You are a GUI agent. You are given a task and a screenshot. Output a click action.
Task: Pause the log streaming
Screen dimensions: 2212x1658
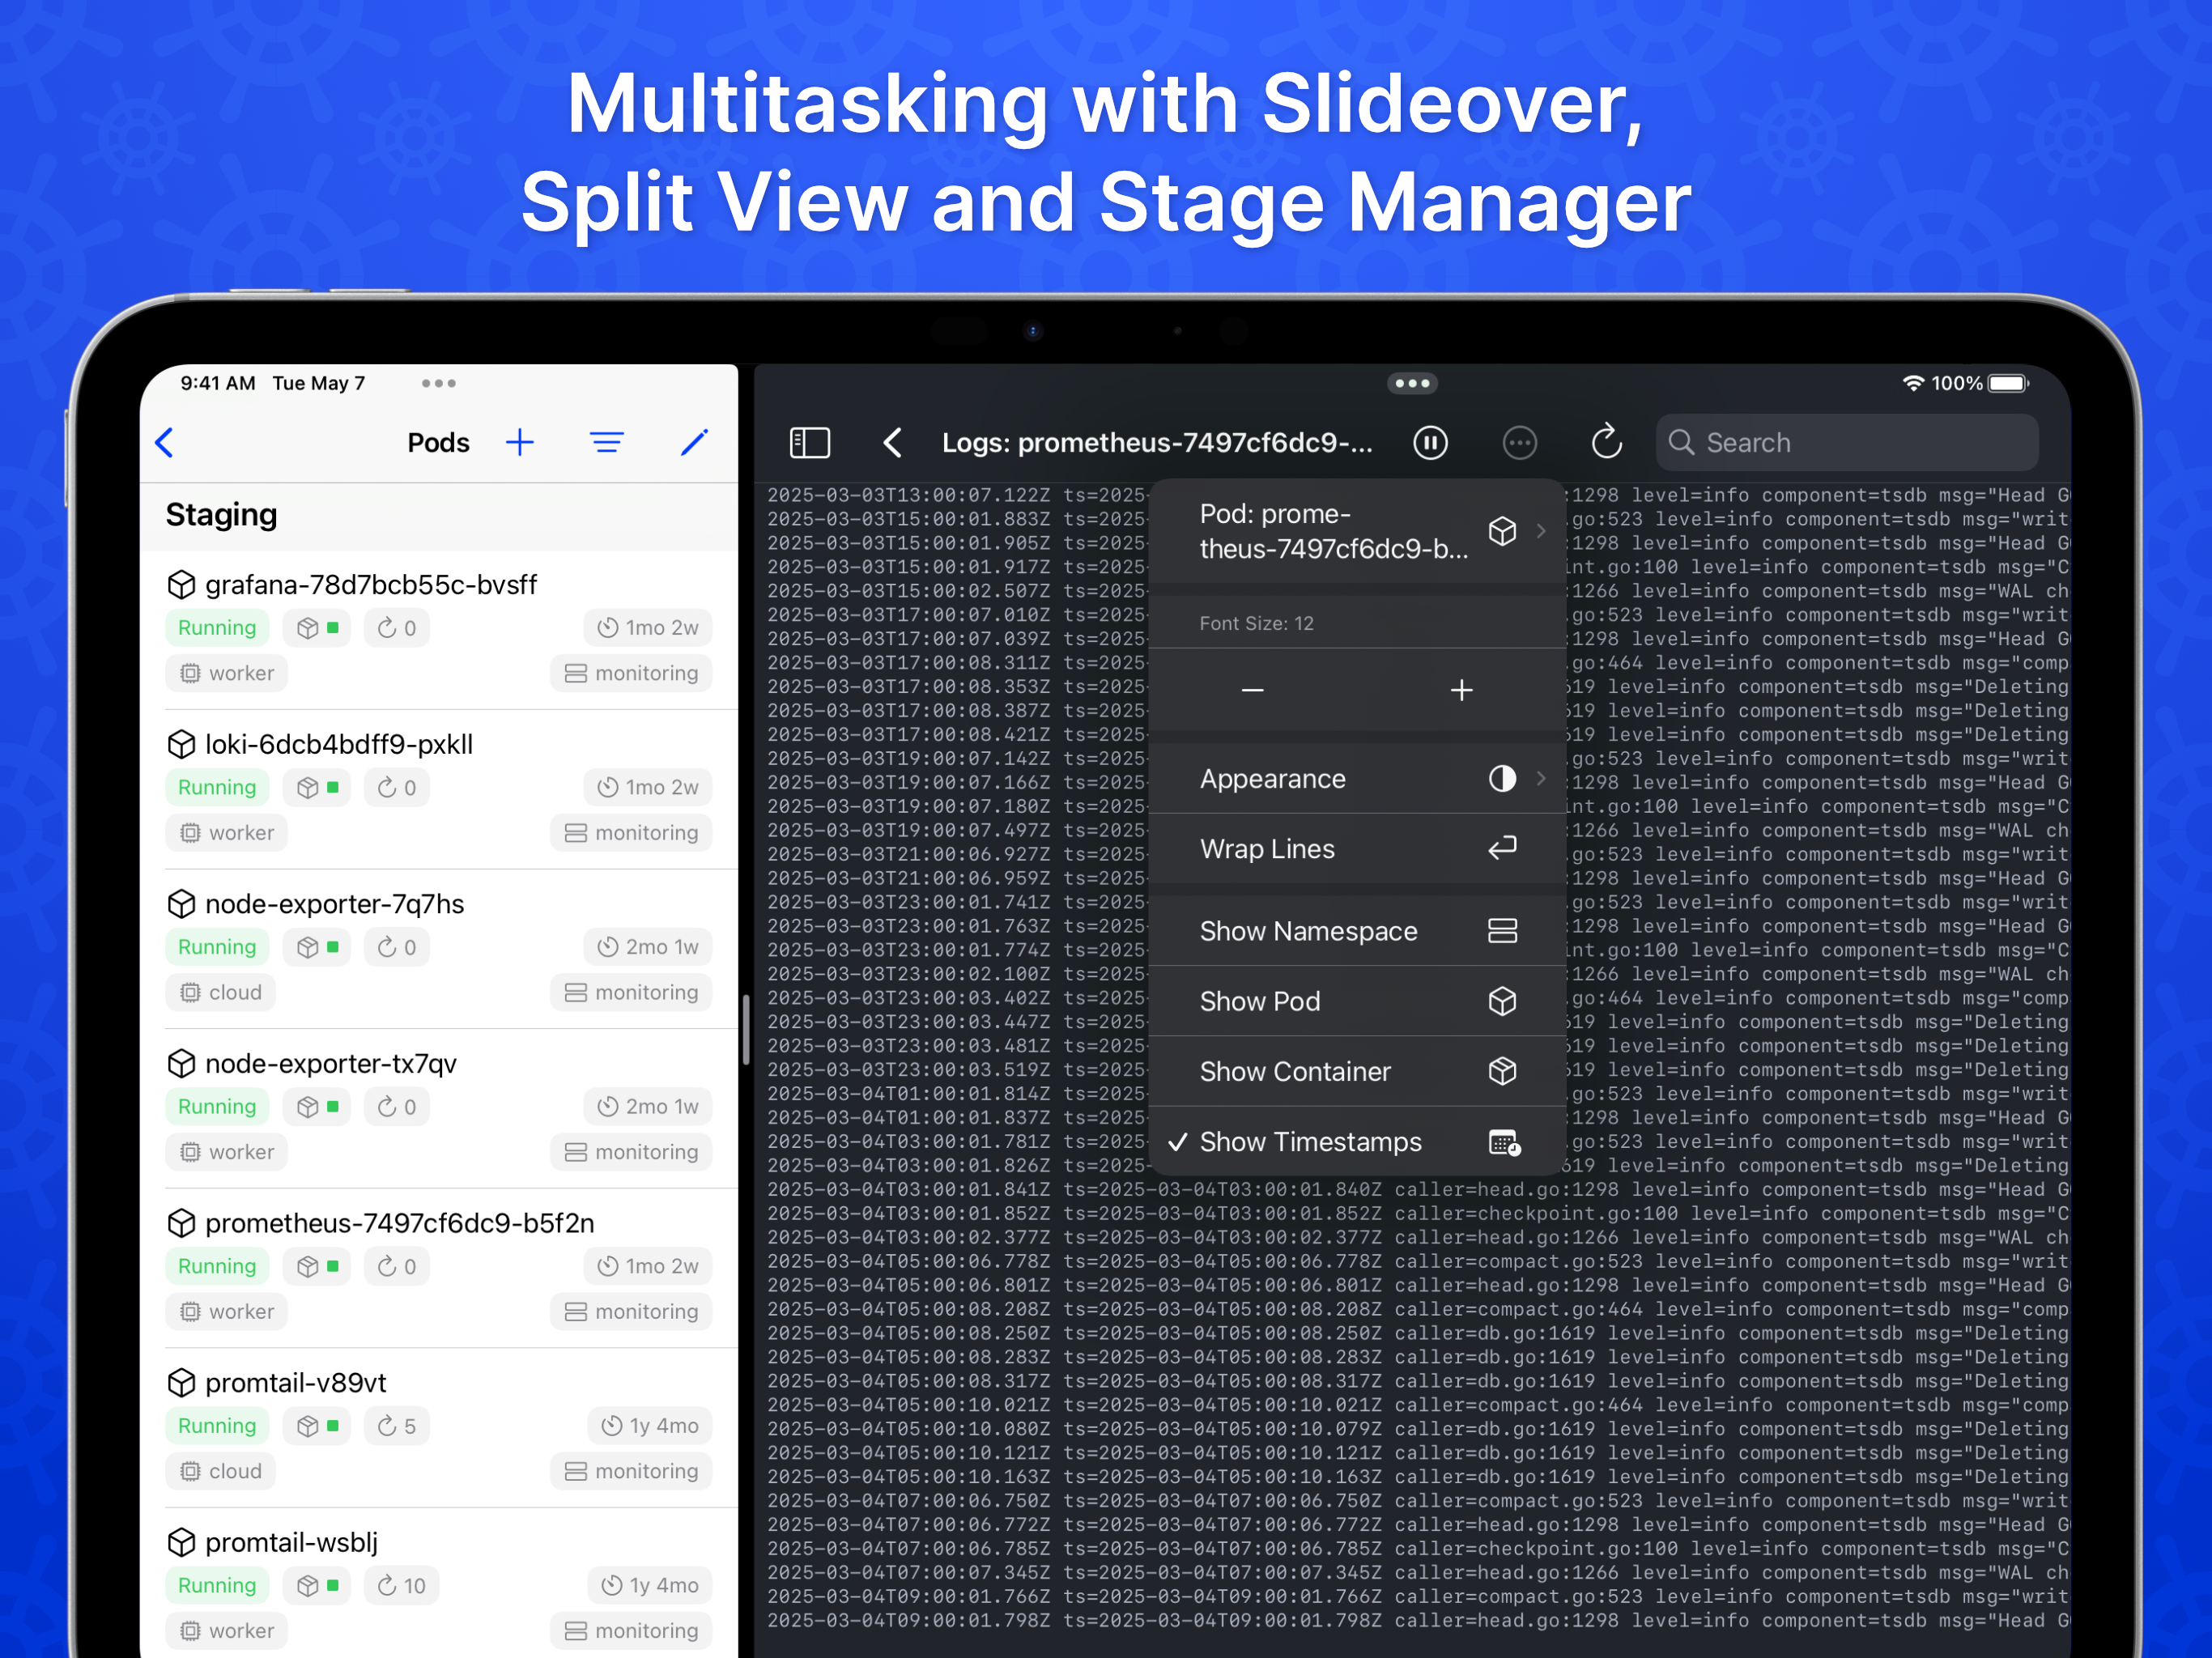click(1430, 442)
